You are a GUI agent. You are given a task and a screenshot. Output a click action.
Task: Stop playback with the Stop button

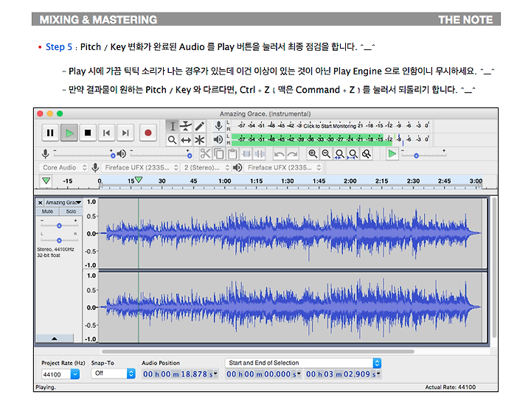point(88,133)
